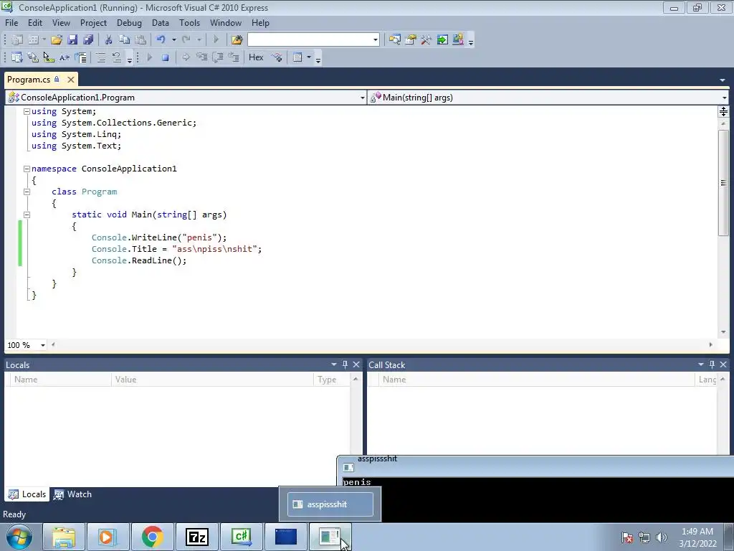Screen dimensions: 734x551
Task: Click the green arrow Start Page icon
Action: click(x=442, y=40)
